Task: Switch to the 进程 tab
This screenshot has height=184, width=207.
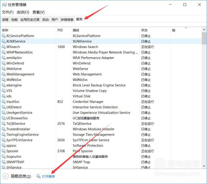Action: pyautogui.click(x=5, y=20)
